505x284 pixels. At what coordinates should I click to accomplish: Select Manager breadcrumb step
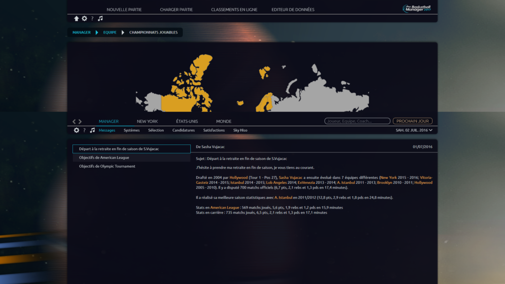[x=81, y=32]
